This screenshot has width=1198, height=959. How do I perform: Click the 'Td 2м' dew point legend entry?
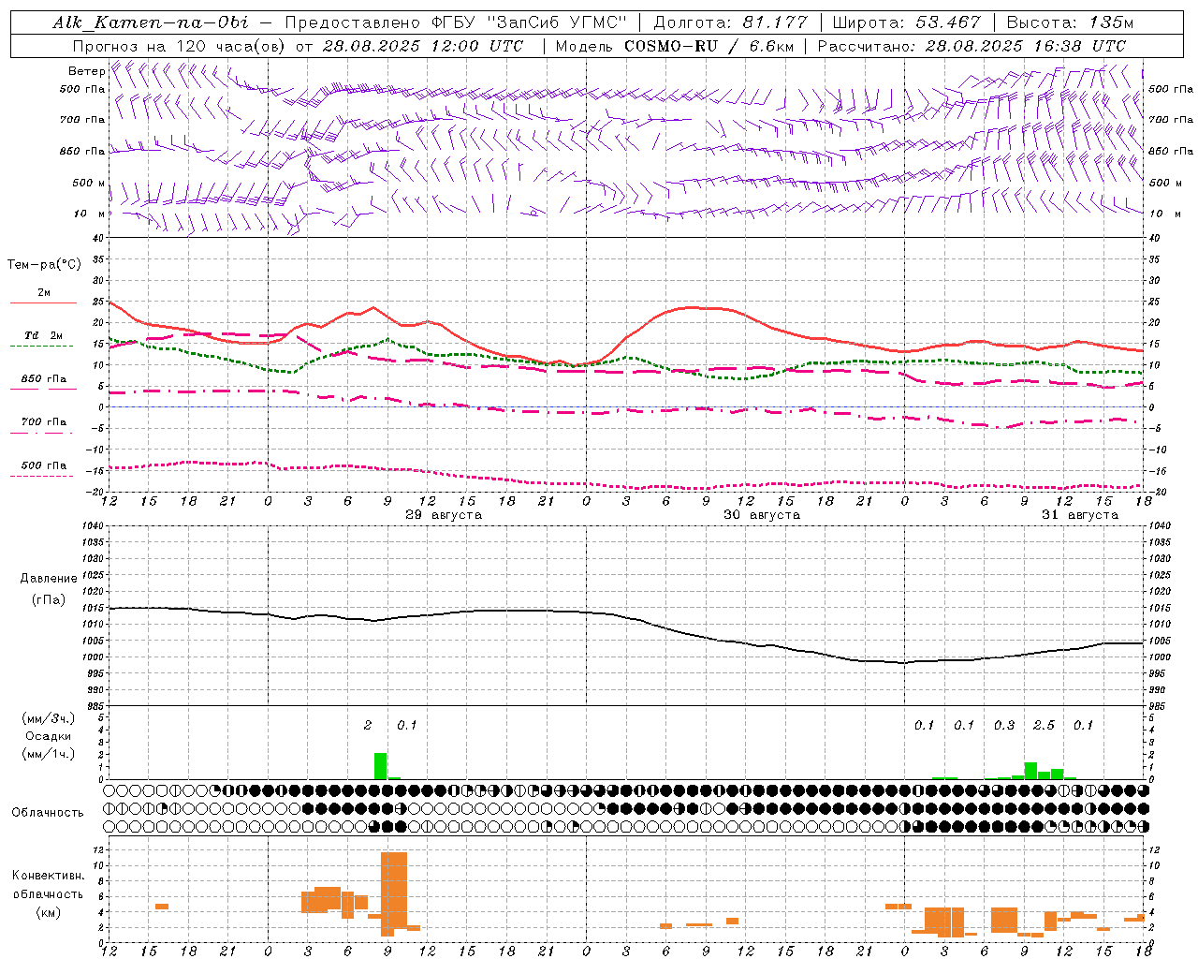click(44, 335)
